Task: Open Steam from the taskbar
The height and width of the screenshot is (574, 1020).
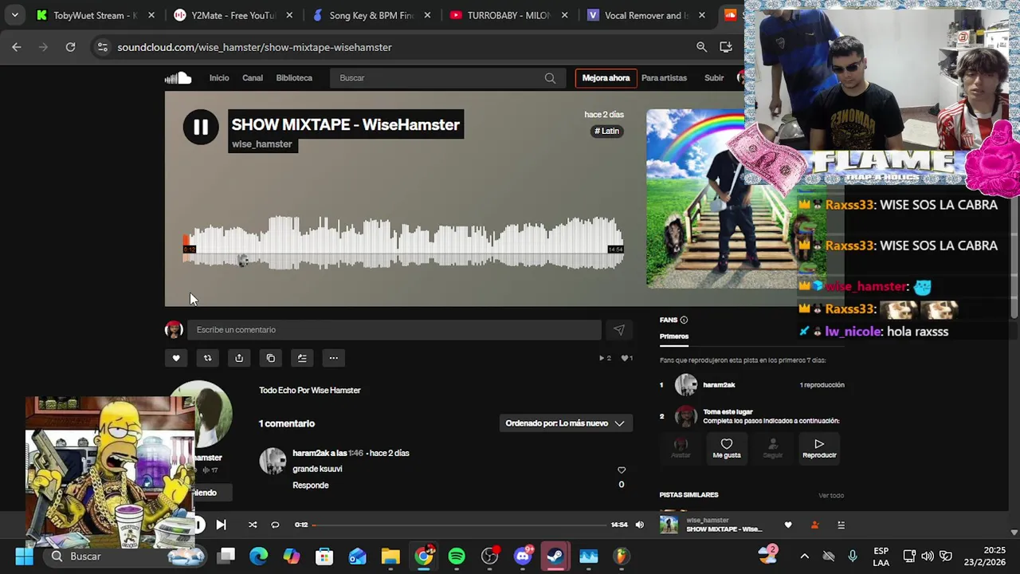Action: click(x=555, y=556)
